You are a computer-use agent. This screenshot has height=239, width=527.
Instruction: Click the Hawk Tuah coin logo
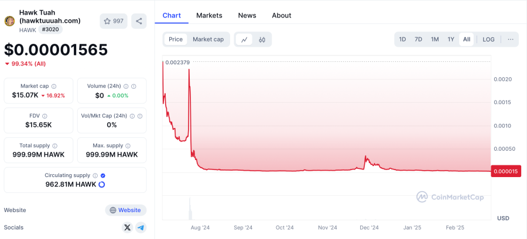(x=9, y=21)
